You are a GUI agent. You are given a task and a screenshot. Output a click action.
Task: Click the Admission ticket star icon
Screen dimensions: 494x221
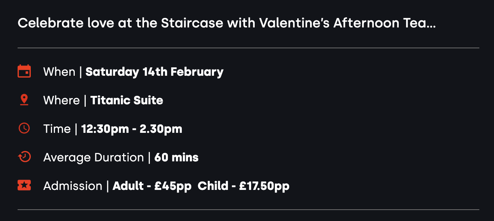[24, 186]
